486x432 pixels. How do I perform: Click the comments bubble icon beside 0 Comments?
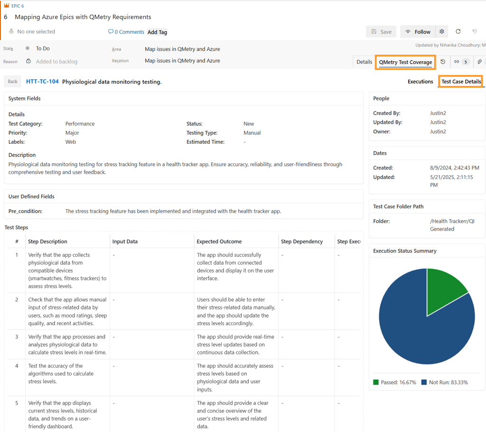point(111,32)
